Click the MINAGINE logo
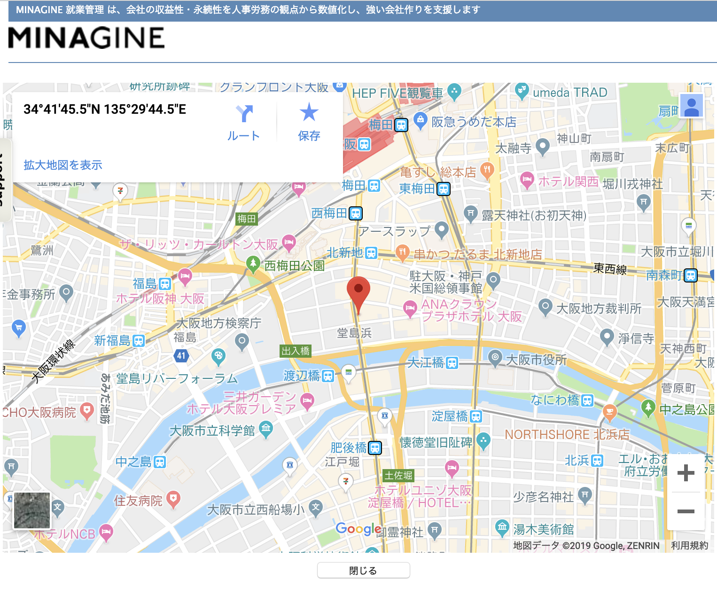 [x=86, y=38]
